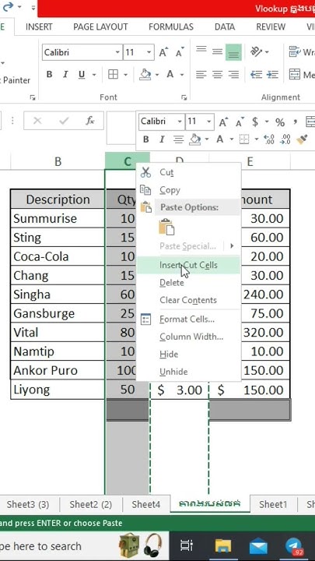315x561 pixels.
Task: Choose Clear Contents from context menu
Action: click(188, 300)
